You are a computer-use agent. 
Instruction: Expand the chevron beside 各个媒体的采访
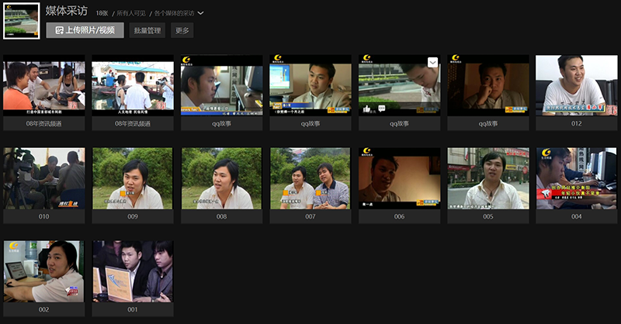201,13
